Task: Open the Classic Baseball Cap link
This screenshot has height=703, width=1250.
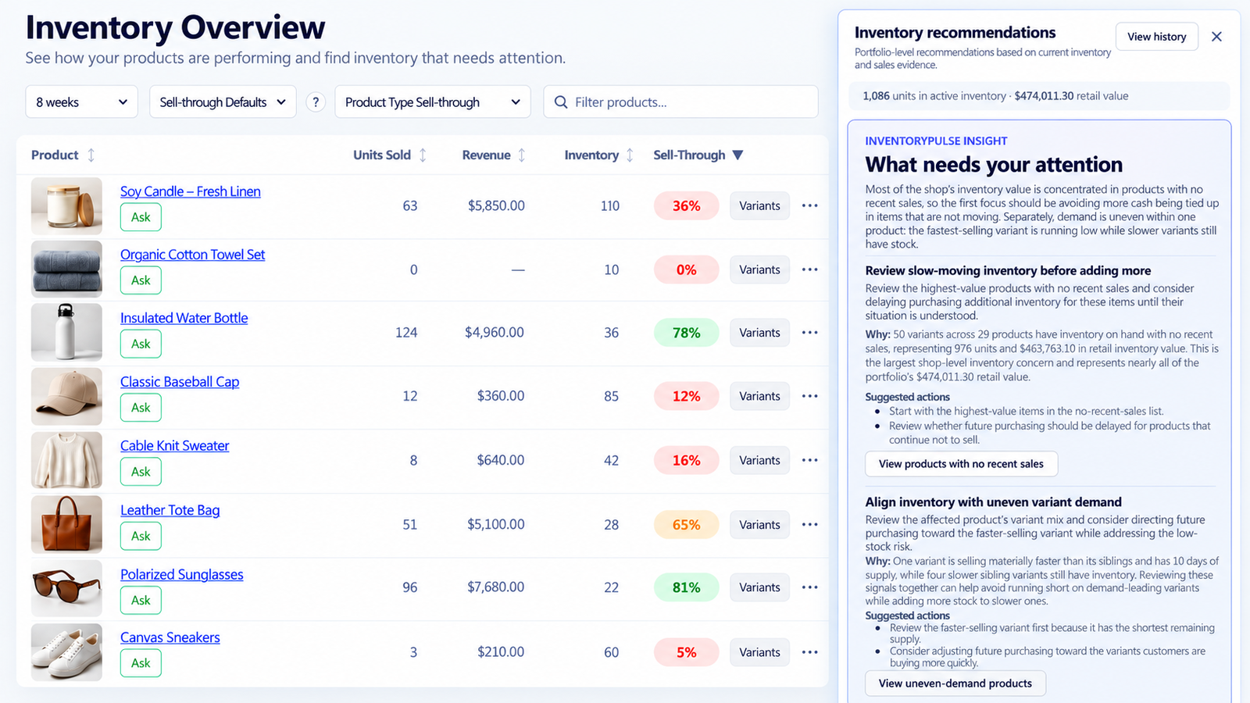Action: [180, 382]
